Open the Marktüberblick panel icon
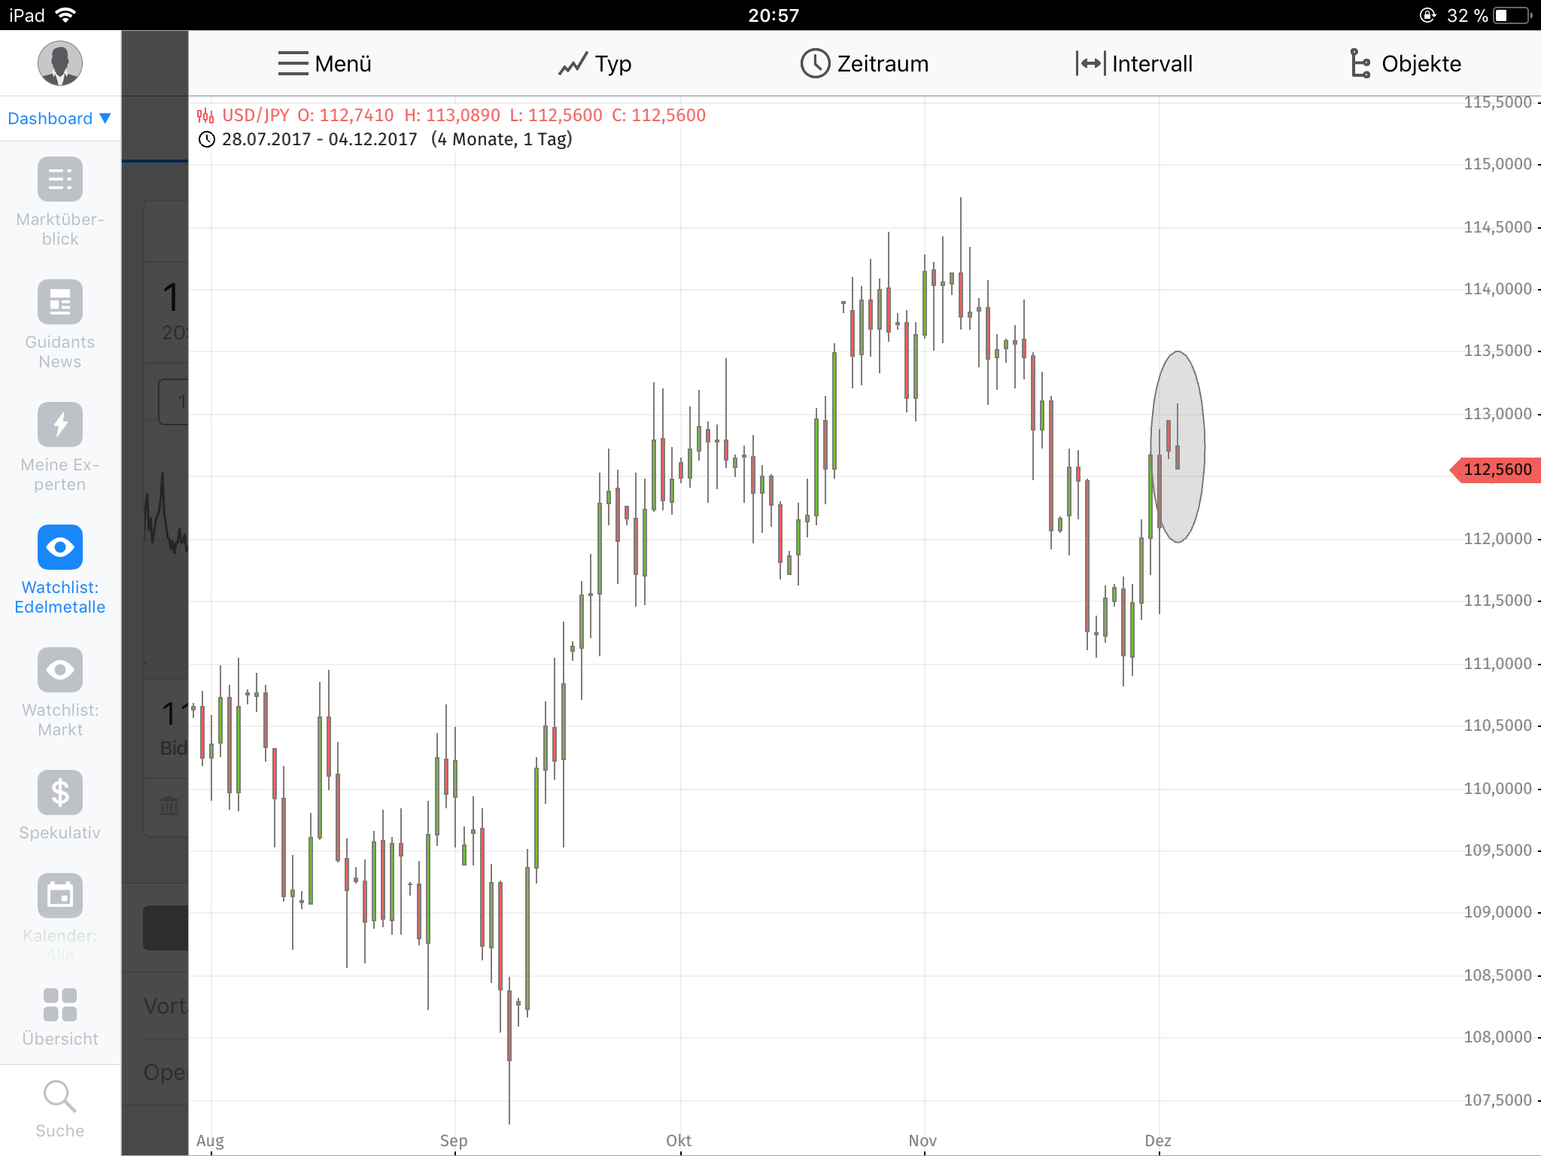Screen dimensions: 1541x1156 59,179
